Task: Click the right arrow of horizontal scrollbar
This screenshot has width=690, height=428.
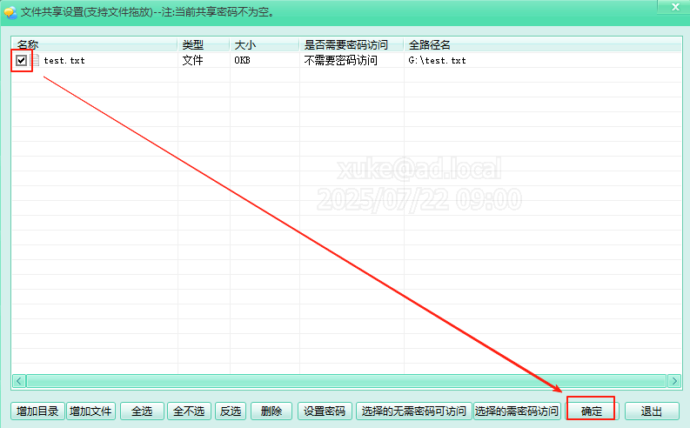Action: click(x=673, y=381)
